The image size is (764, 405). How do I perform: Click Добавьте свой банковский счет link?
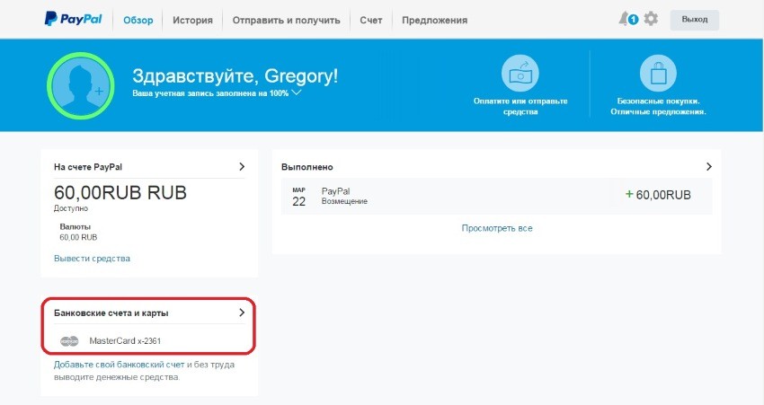pyautogui.click(x=120, y=365)
